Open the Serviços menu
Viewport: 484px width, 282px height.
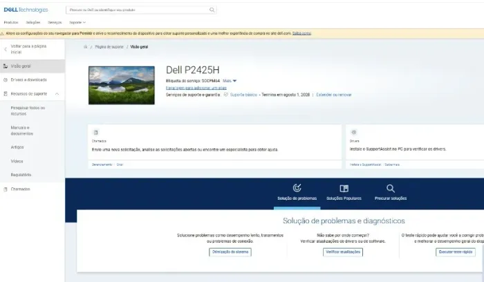click(x=55, y=23)
